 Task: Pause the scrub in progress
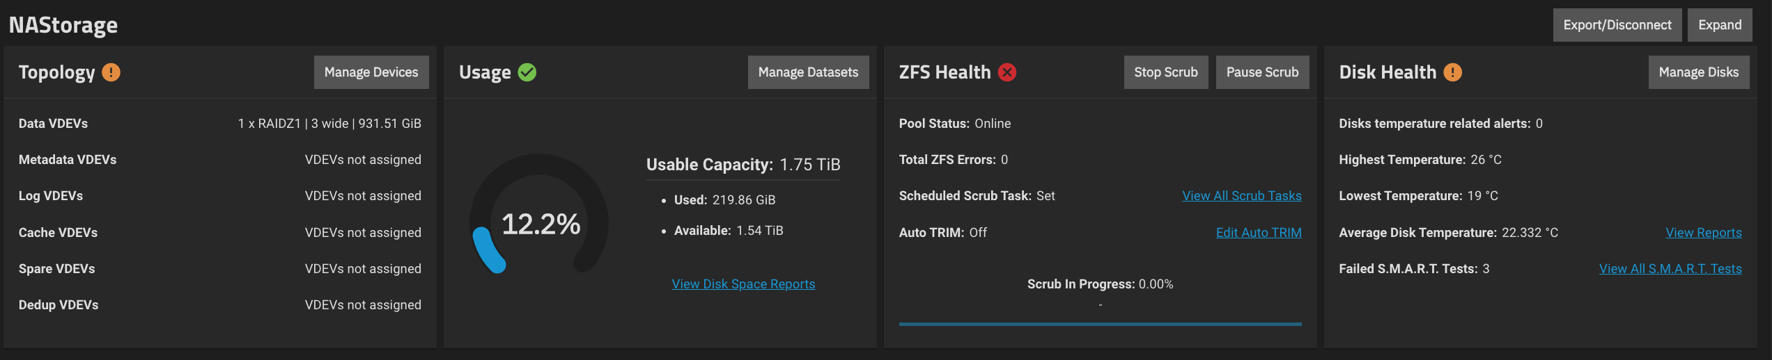(x=1262, y=72)
